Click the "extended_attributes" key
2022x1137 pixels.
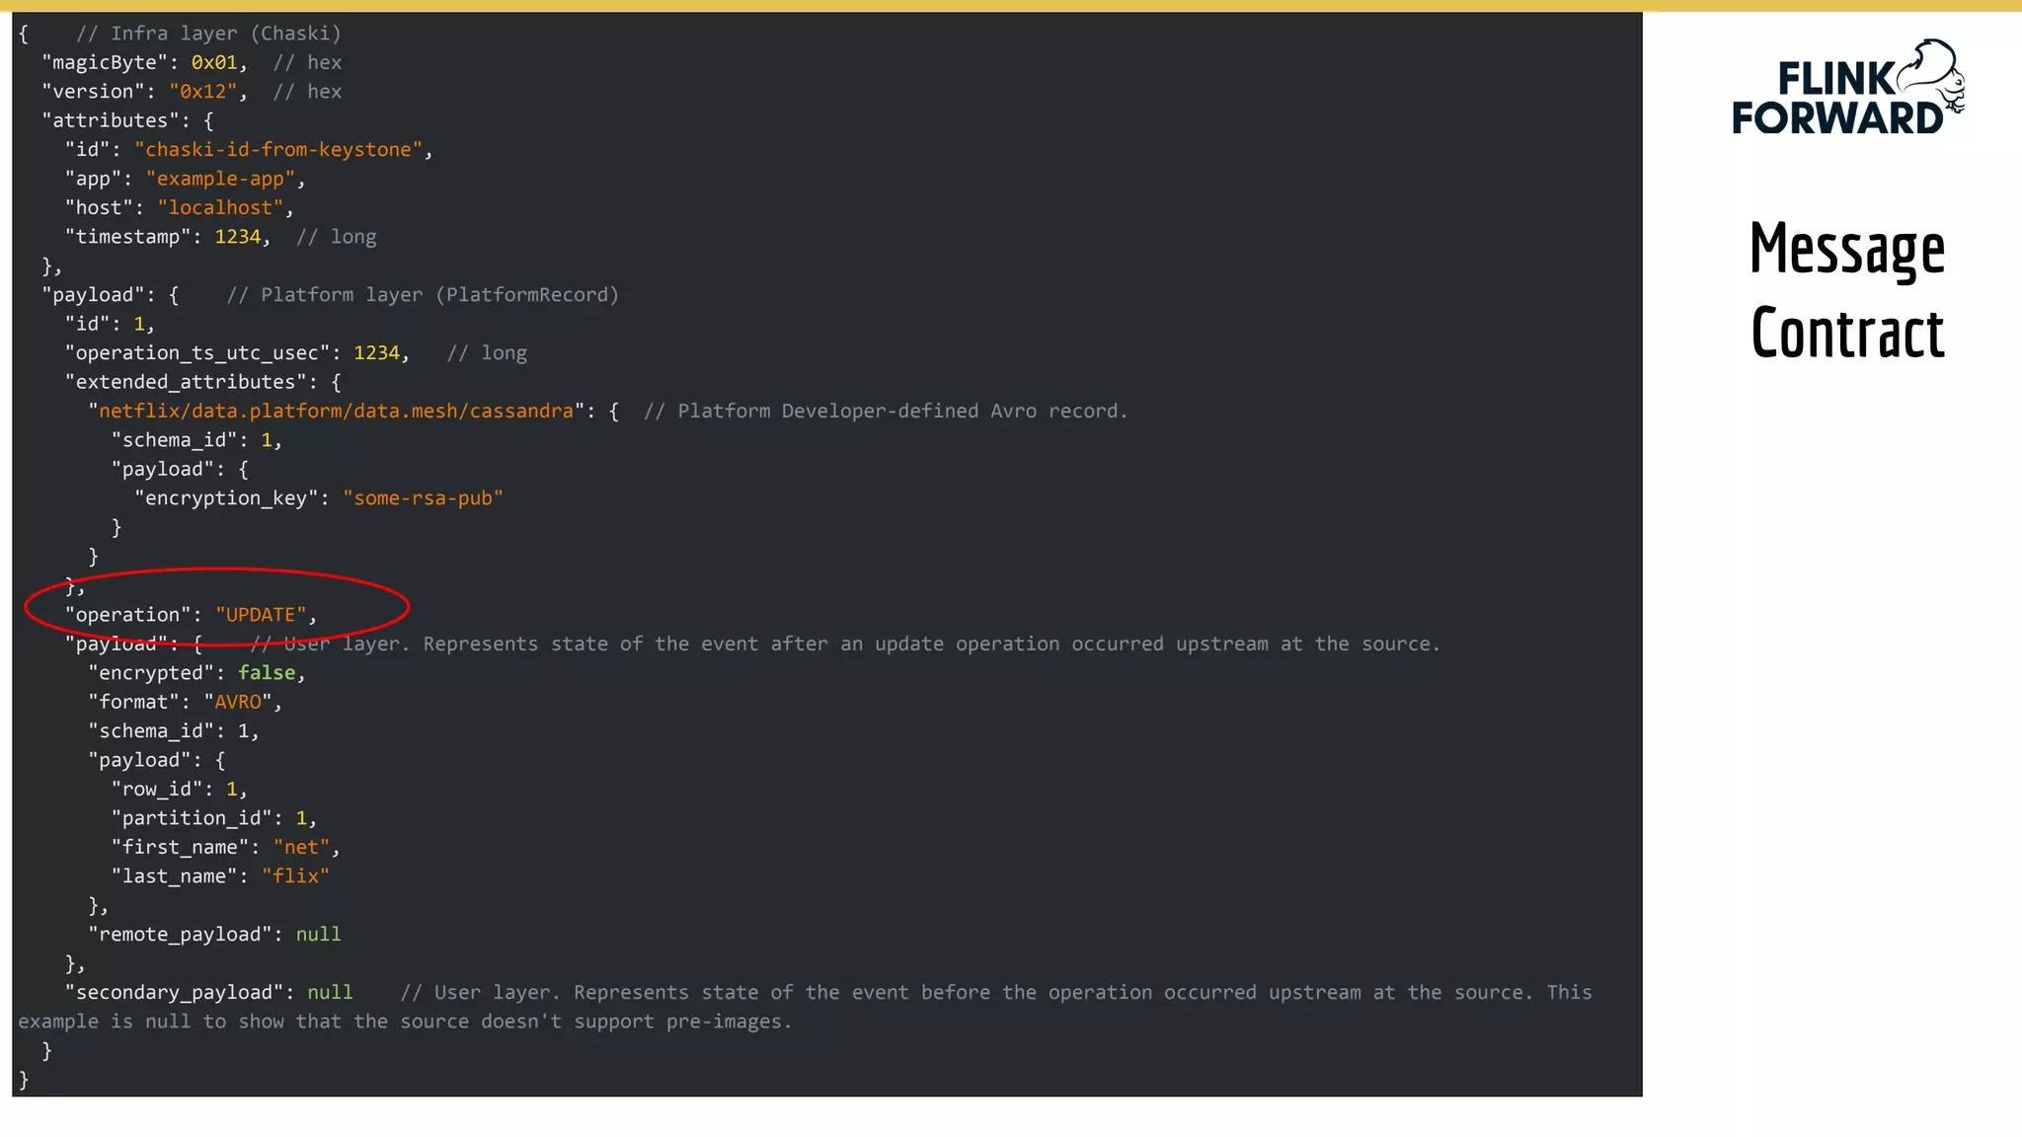[x=186, y=382]
